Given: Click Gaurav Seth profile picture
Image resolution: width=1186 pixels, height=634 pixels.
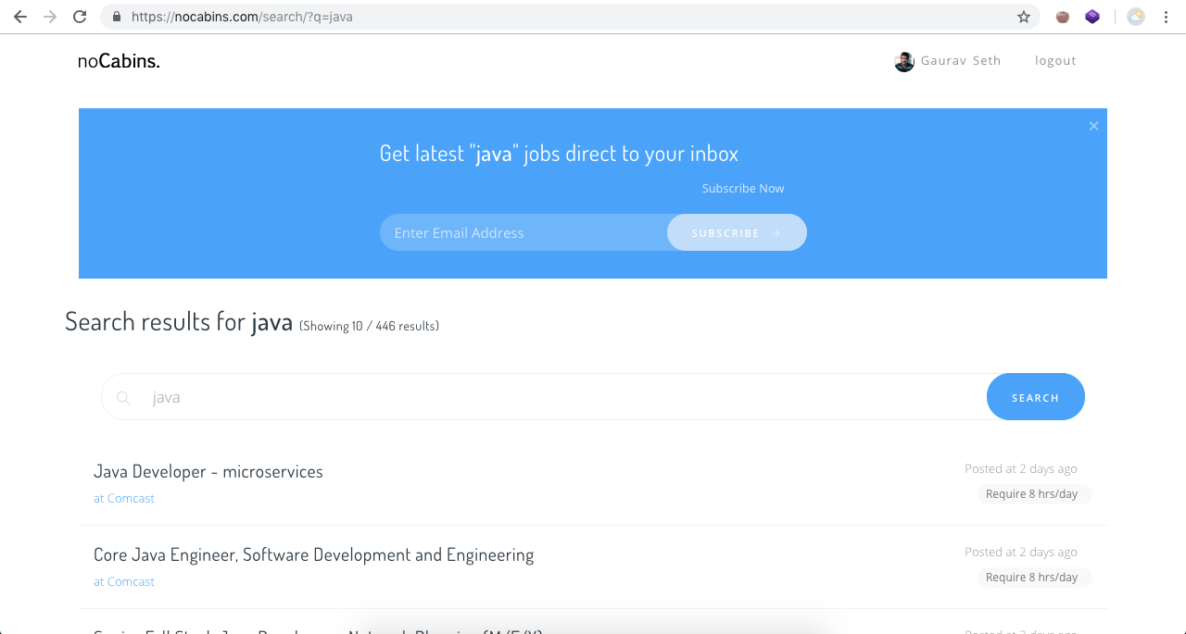Looking at the screenshot, I should (904, 62).
